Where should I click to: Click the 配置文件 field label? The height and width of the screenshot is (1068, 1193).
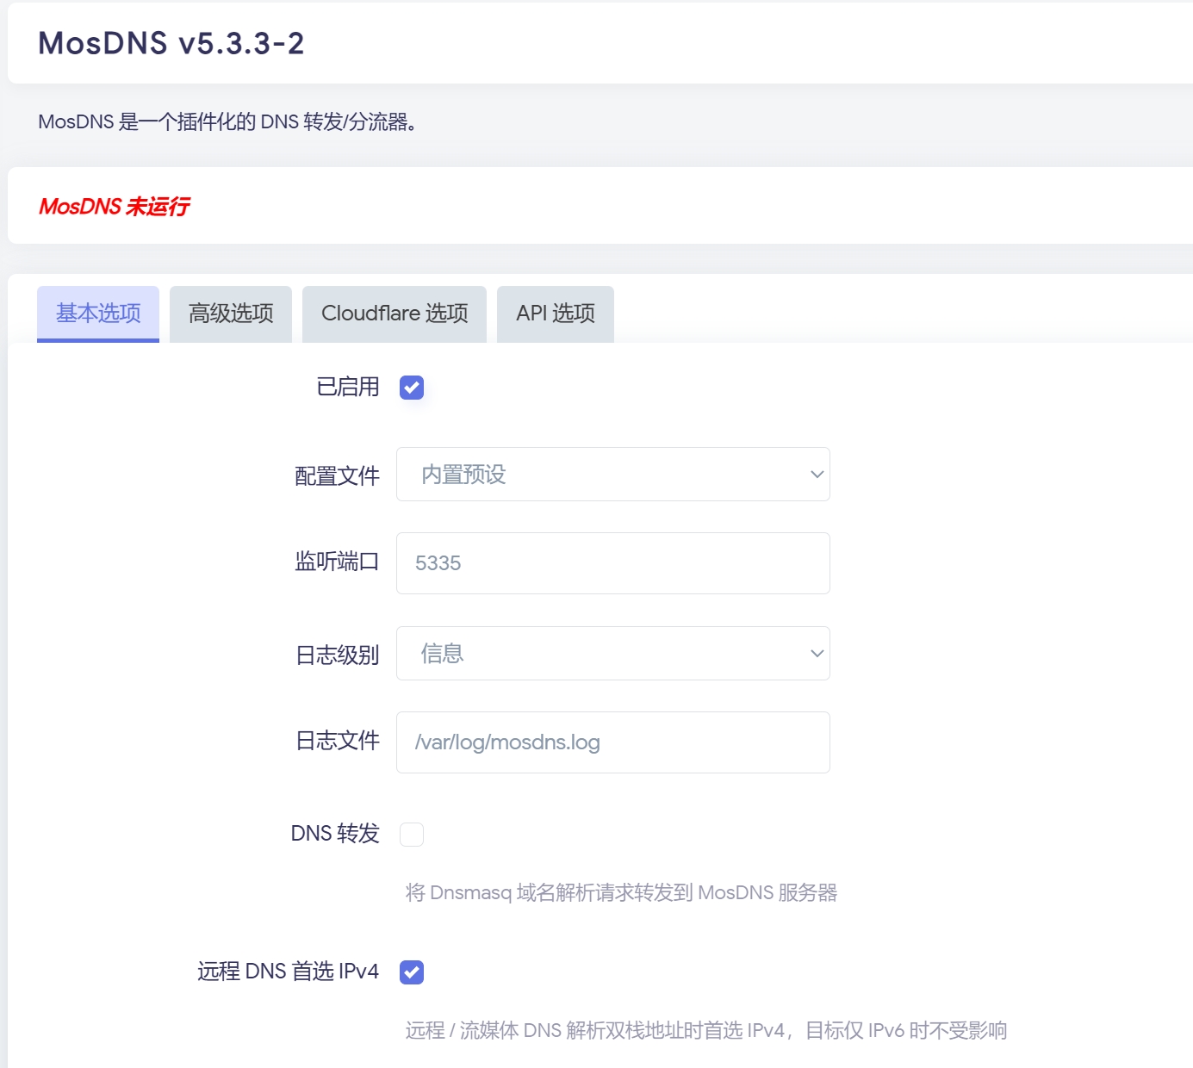tap(337, 475)
